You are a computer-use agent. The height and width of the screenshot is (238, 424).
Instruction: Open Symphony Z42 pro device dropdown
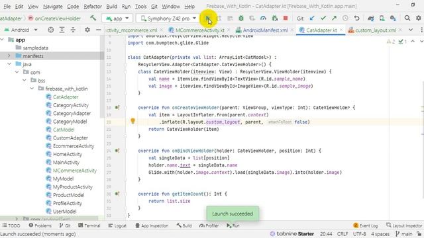click(168, 19)
